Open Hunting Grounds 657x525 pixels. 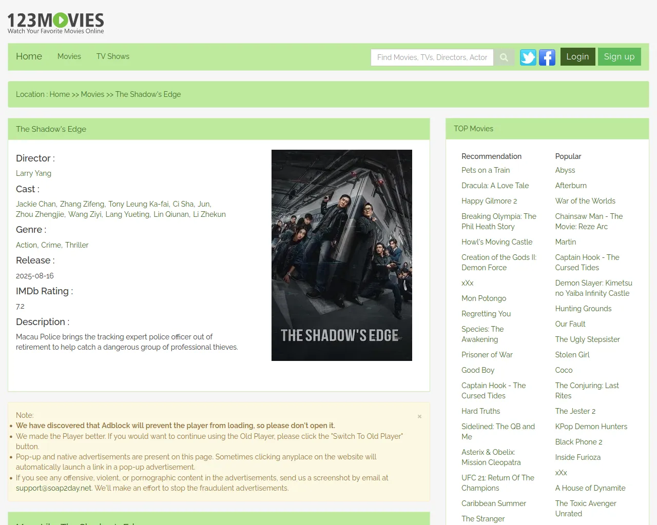pos(583,309)
